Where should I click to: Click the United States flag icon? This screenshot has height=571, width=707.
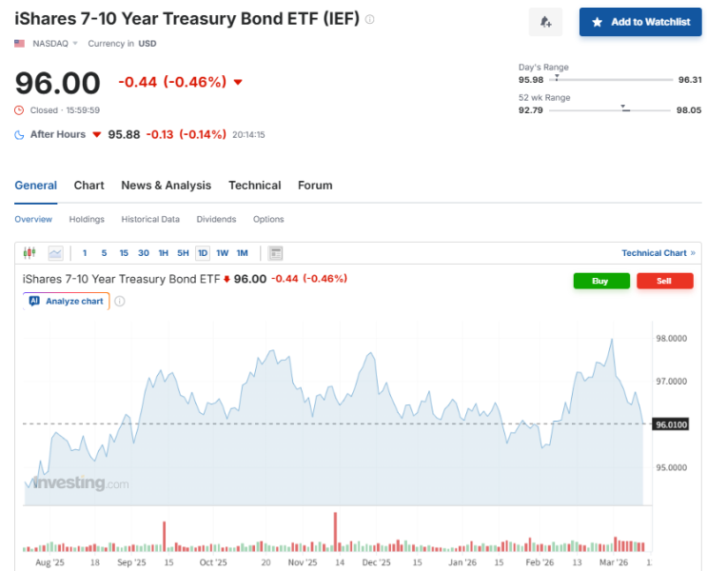19,44
